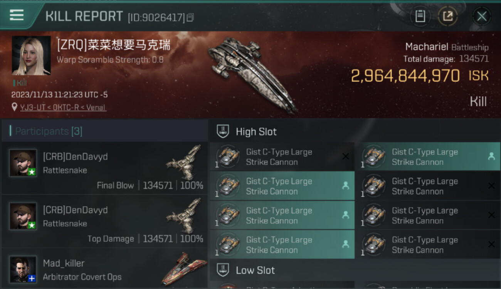This screenshot has height=289, width=501.
Task: Click the share export icon
Action: 448,16
